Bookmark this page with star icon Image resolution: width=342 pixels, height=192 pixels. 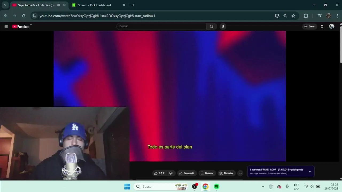point(293,16)
